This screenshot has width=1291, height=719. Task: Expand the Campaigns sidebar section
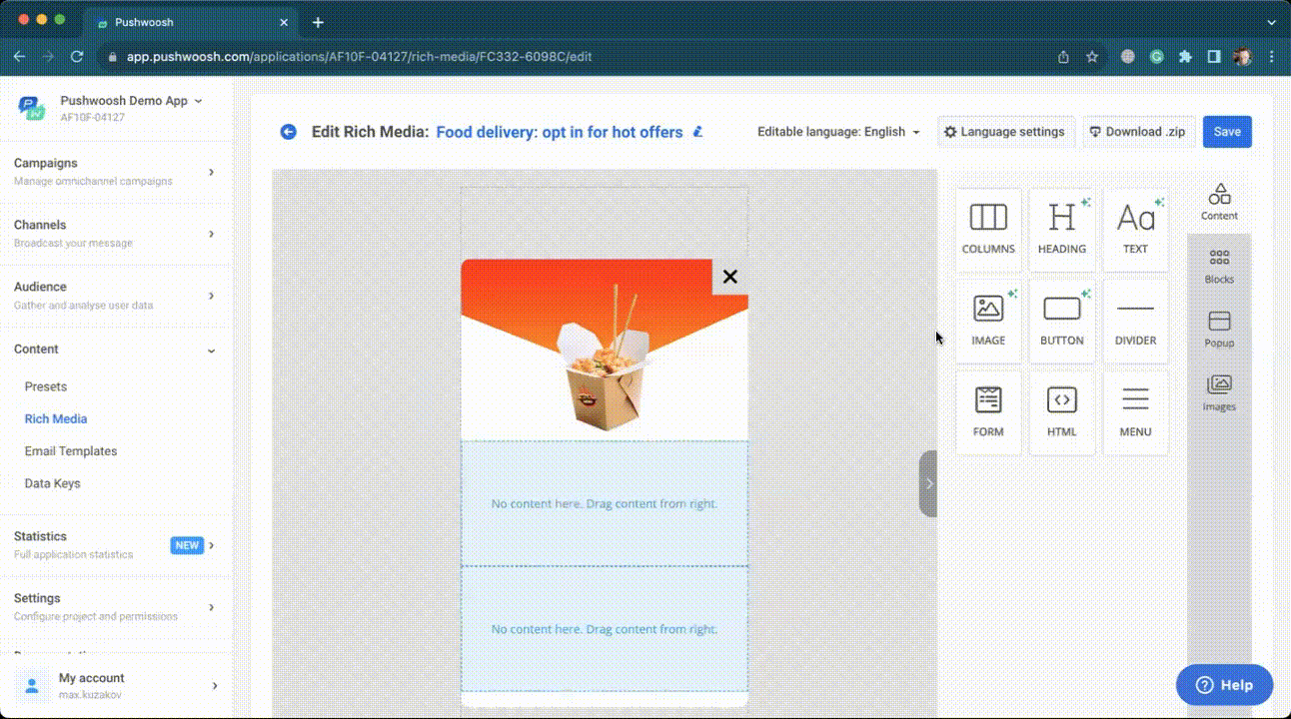point(116,171)
